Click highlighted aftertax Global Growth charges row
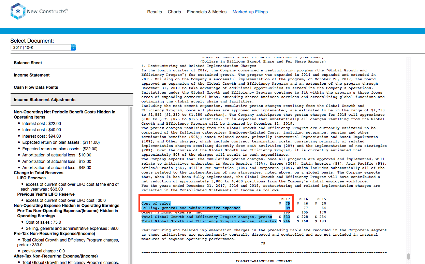425x264 pixels. pyautogui.click(x=209, y=221)
